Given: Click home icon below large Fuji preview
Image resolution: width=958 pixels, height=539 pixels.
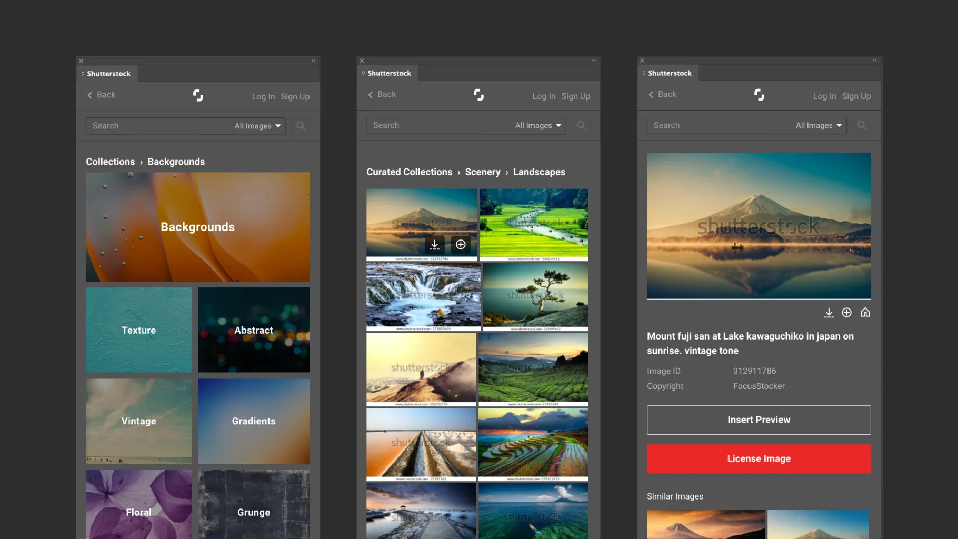Looking at the screenshot, I should [865, 313].
